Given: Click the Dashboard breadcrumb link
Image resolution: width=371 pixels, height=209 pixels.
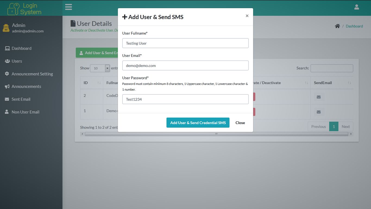Looking at the screenshot, I should click(354, 26).
